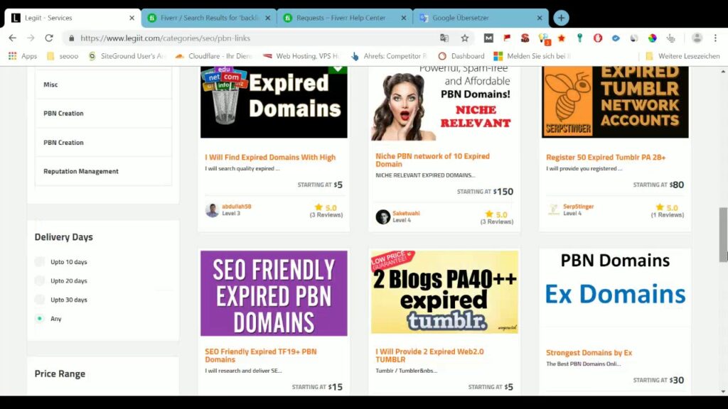Open SEO Friendly Expired TF19+ PBN Domains
Image resolution: width=728 pixels, height=409 pixels.
tap(260, 355)
